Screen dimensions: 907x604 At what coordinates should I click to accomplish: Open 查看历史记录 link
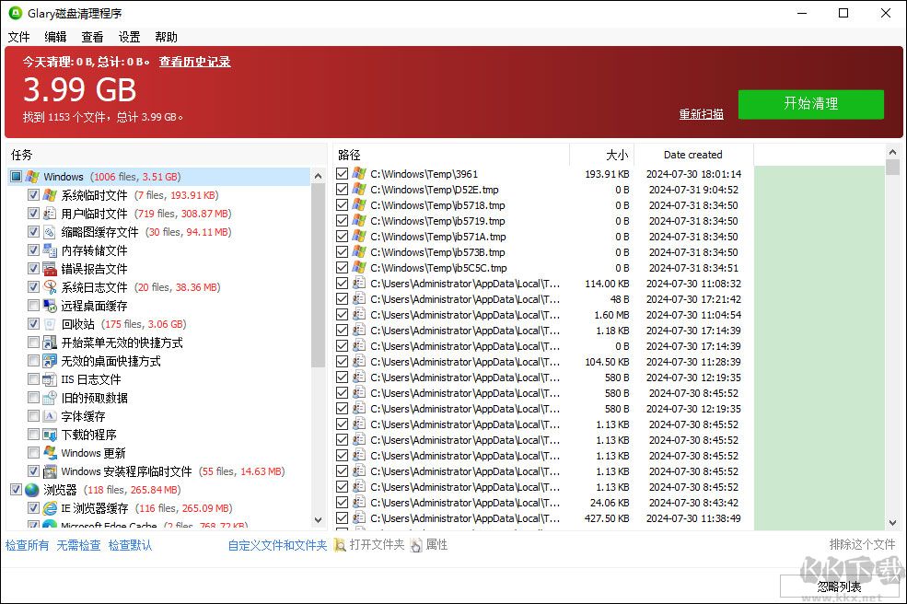(195, 62)
